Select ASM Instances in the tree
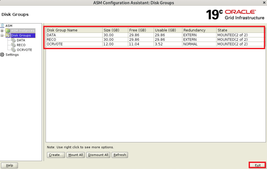 (23, 30)
